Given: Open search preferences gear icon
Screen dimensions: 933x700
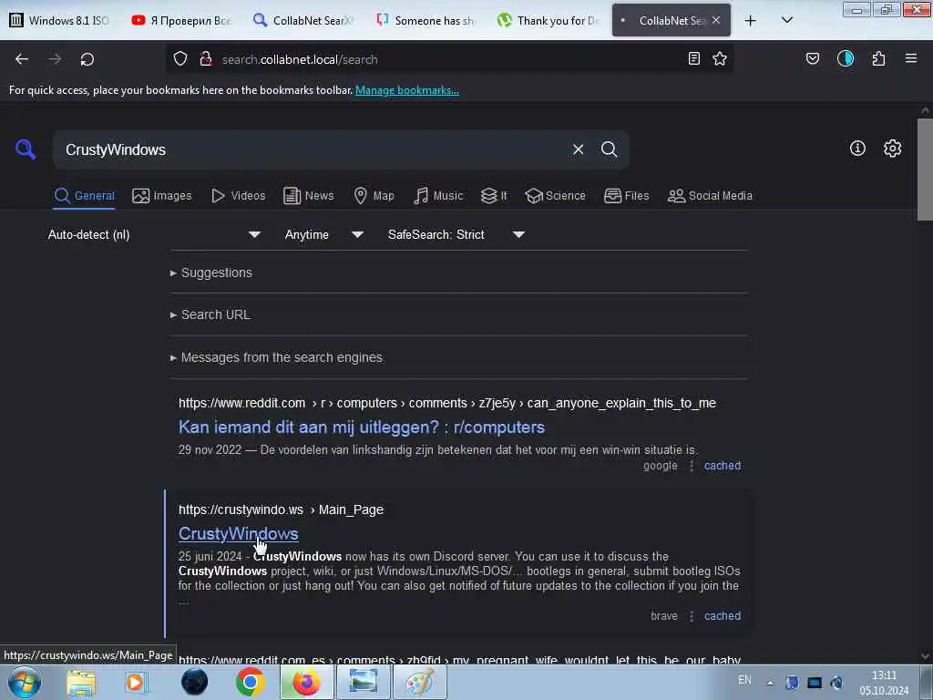Looking at the screenshot, I should tap(892, 149).
